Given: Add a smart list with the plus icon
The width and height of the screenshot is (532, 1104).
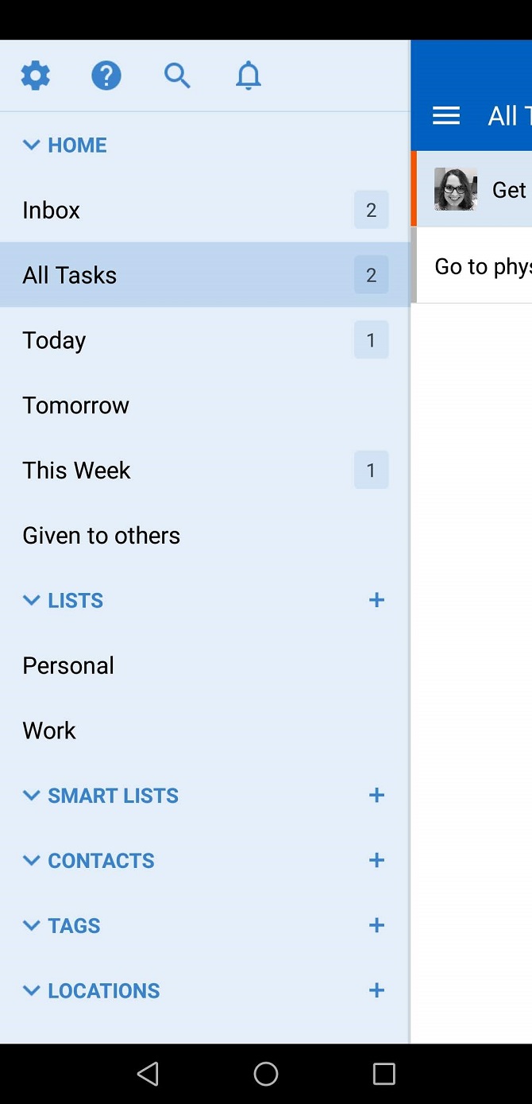Looking at the screenshot, I should pos(376,796).
